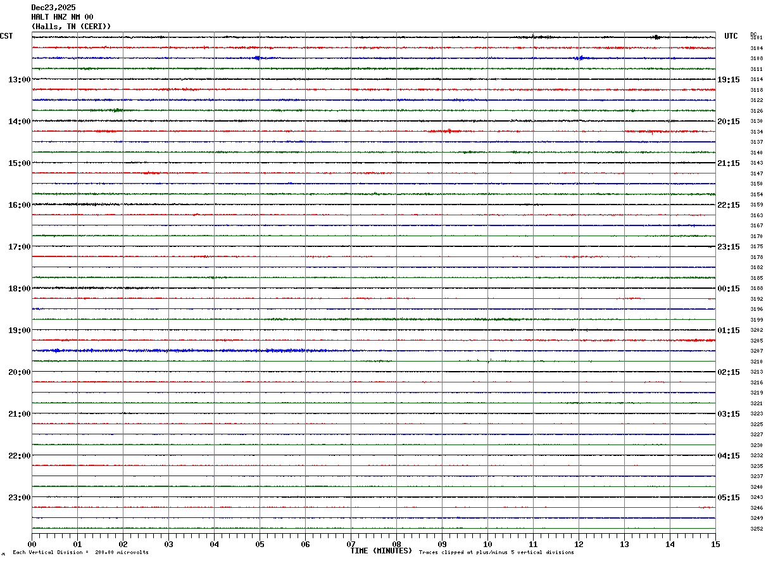This screenshot has width=766, height=561.
Task: Click the 14:00 CST time label
Action: [x=19, y=122]
